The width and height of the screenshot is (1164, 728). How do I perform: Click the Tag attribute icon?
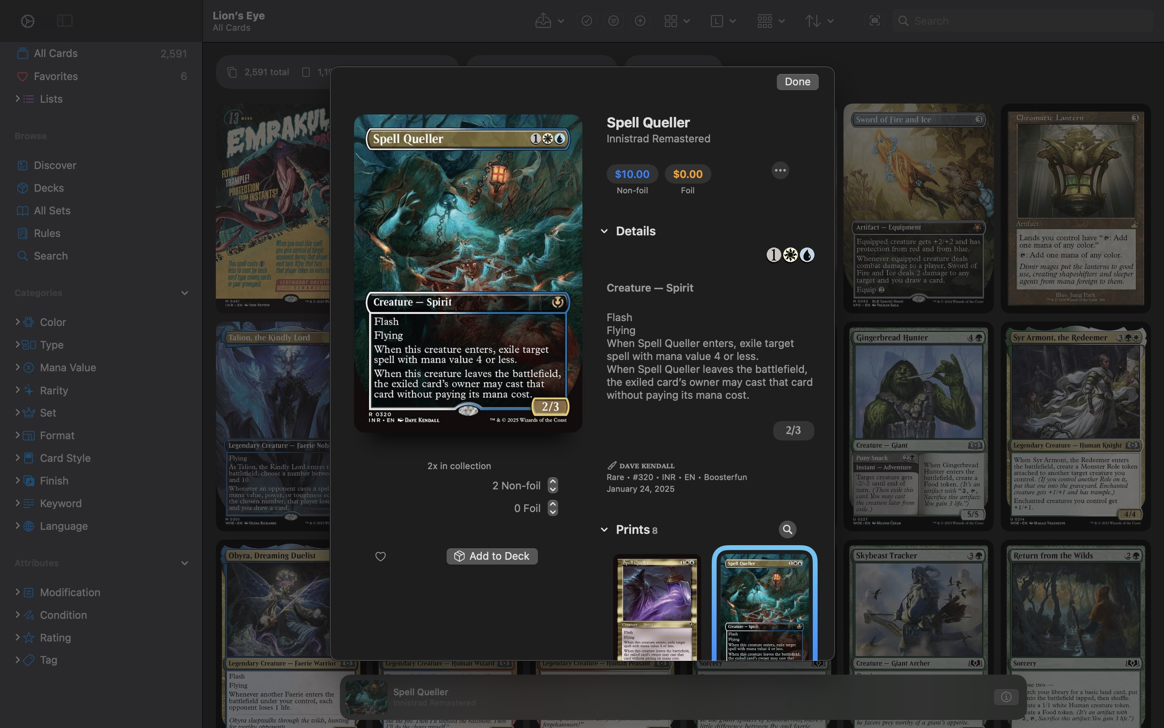click(x=29, y=660)
